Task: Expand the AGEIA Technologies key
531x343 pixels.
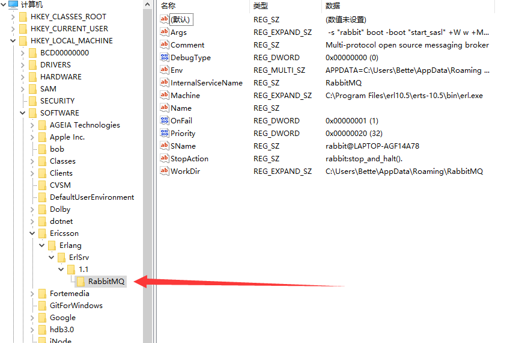Action: click(x=32, y=125)
